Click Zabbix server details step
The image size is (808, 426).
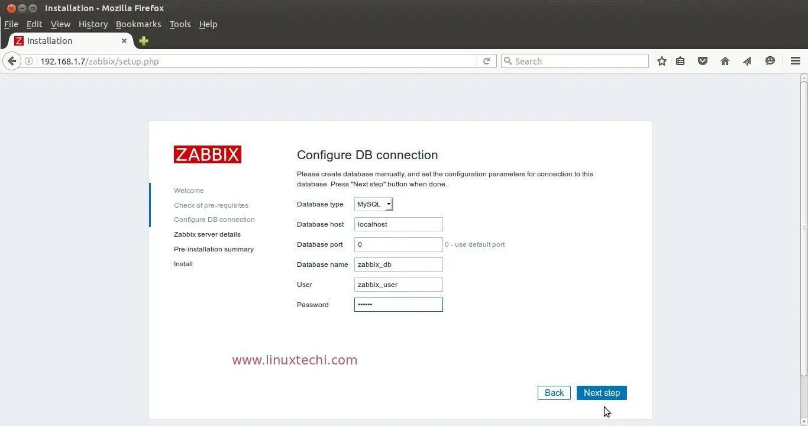coord(207,234)
